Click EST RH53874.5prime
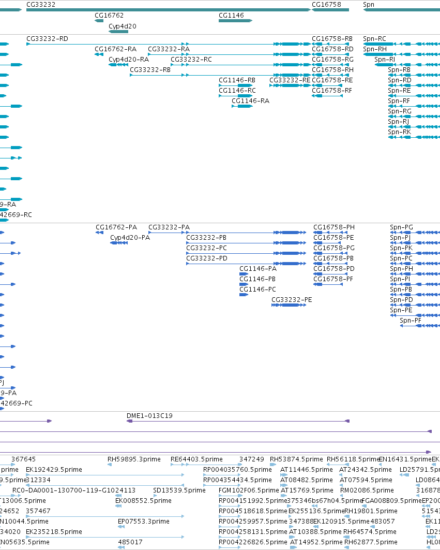440x550 pixels. (x=296, y=459)
